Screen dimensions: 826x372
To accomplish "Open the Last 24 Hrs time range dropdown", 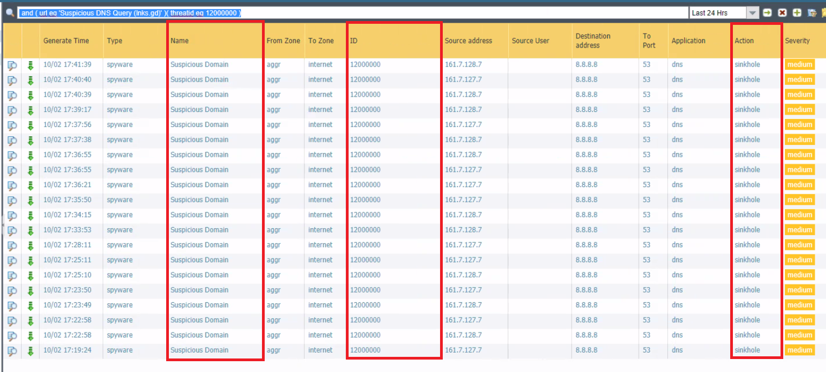I will pos(753,13).
